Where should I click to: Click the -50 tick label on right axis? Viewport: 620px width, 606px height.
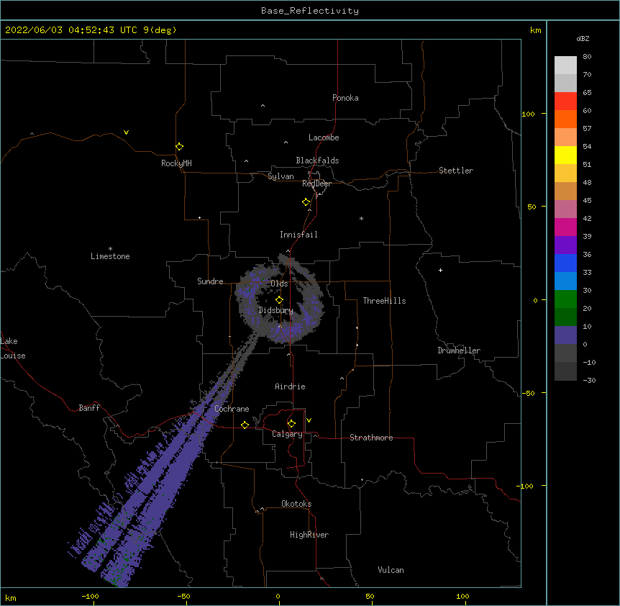pyautogui.click(x=528, y=393)
